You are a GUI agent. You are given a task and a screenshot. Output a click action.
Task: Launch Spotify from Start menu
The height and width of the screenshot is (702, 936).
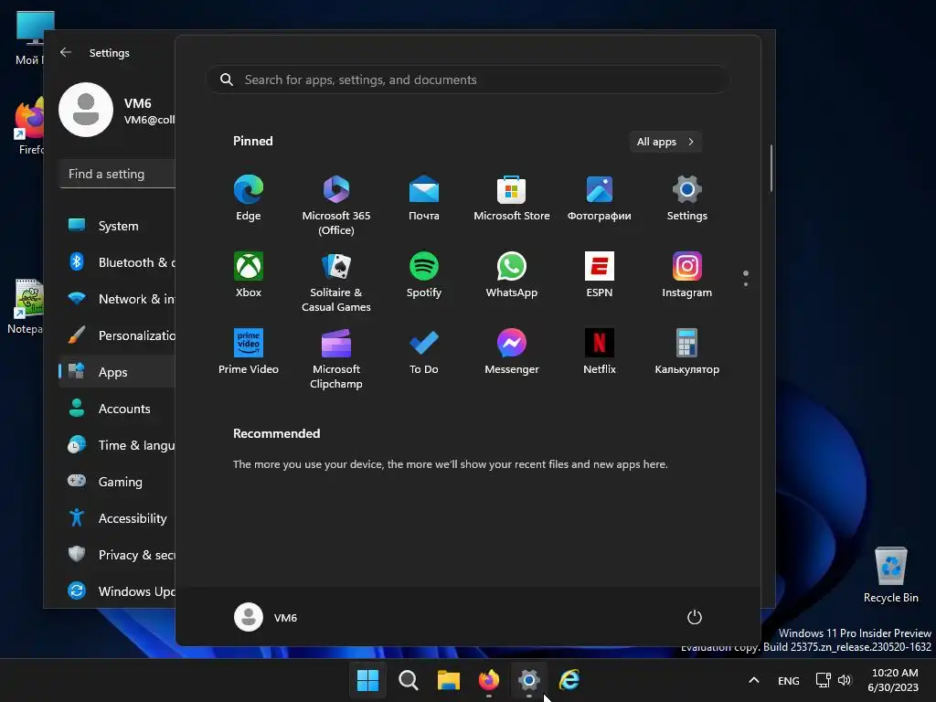[424, 275]
